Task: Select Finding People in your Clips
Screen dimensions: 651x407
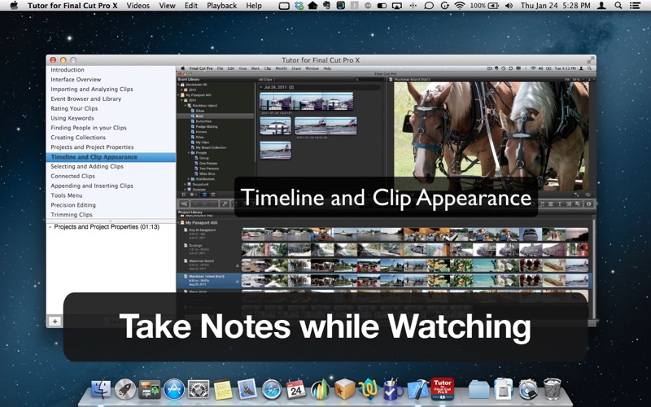Action: (x=111, y=128)
